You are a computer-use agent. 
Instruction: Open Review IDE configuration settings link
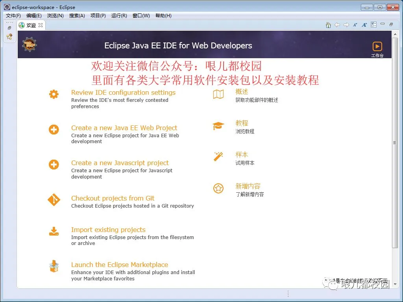tap(123, 92)
